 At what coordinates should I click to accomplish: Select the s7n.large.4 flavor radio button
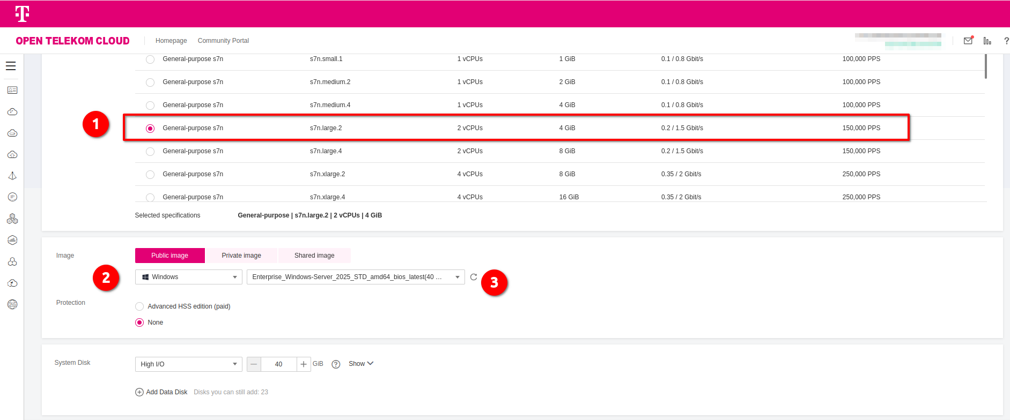[x=150, y=152]
